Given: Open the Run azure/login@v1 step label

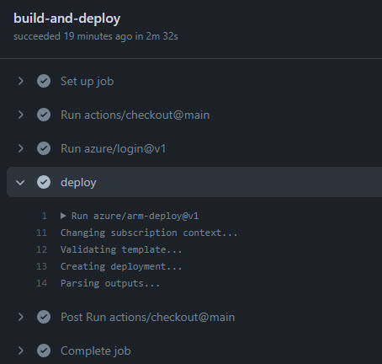Looking at the screenshot, I should click(114, 148).
